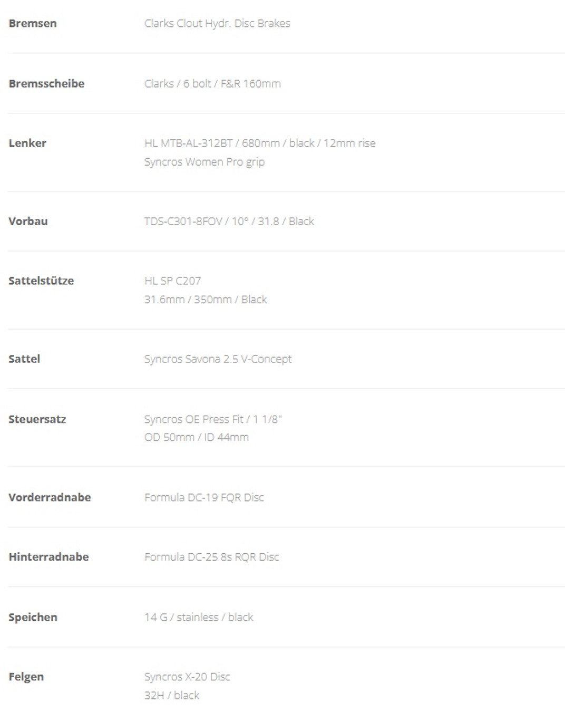
Task: Click the Syncros Women Pro grip line
Action: pos(204,162)
